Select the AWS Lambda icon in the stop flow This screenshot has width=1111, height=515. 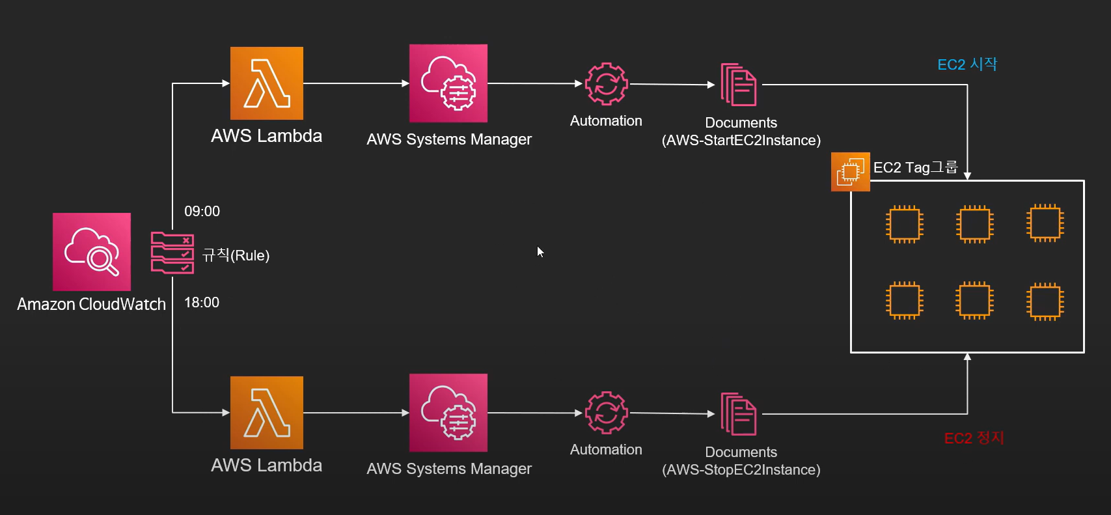pyautogui.click(x=267, y=413)
